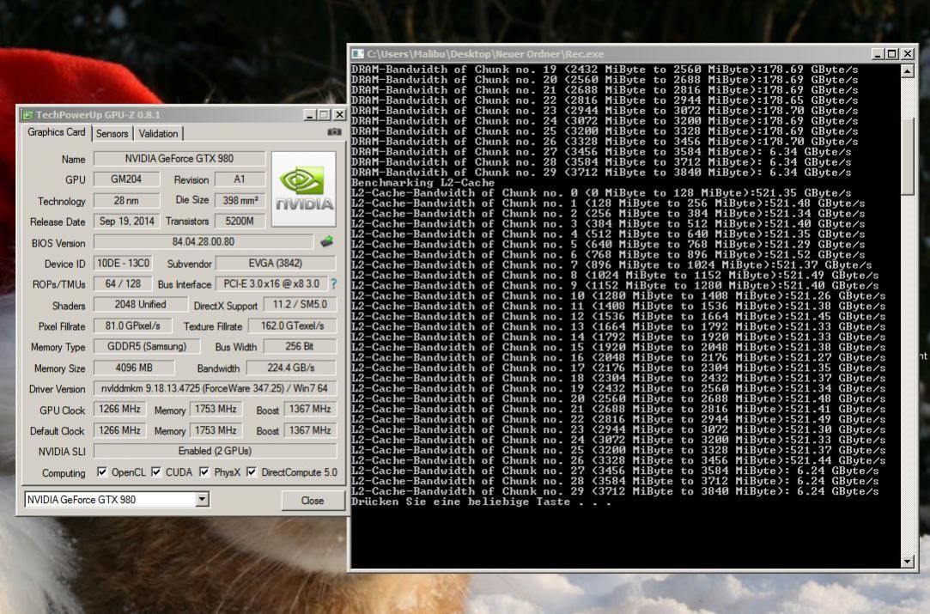Click the Release Date field Sep 19, 2014
Screen dimensions: 930x614
coord(126,222)
